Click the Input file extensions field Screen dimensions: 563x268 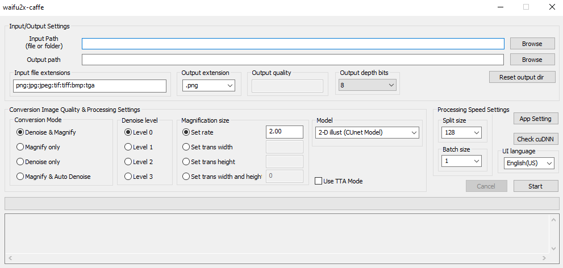[x=90, y=86]
